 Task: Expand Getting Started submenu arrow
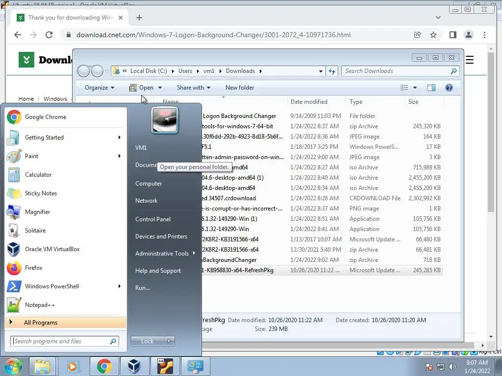120,138
